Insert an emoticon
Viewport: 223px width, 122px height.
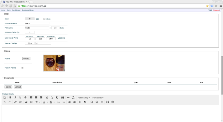[97, 102]
